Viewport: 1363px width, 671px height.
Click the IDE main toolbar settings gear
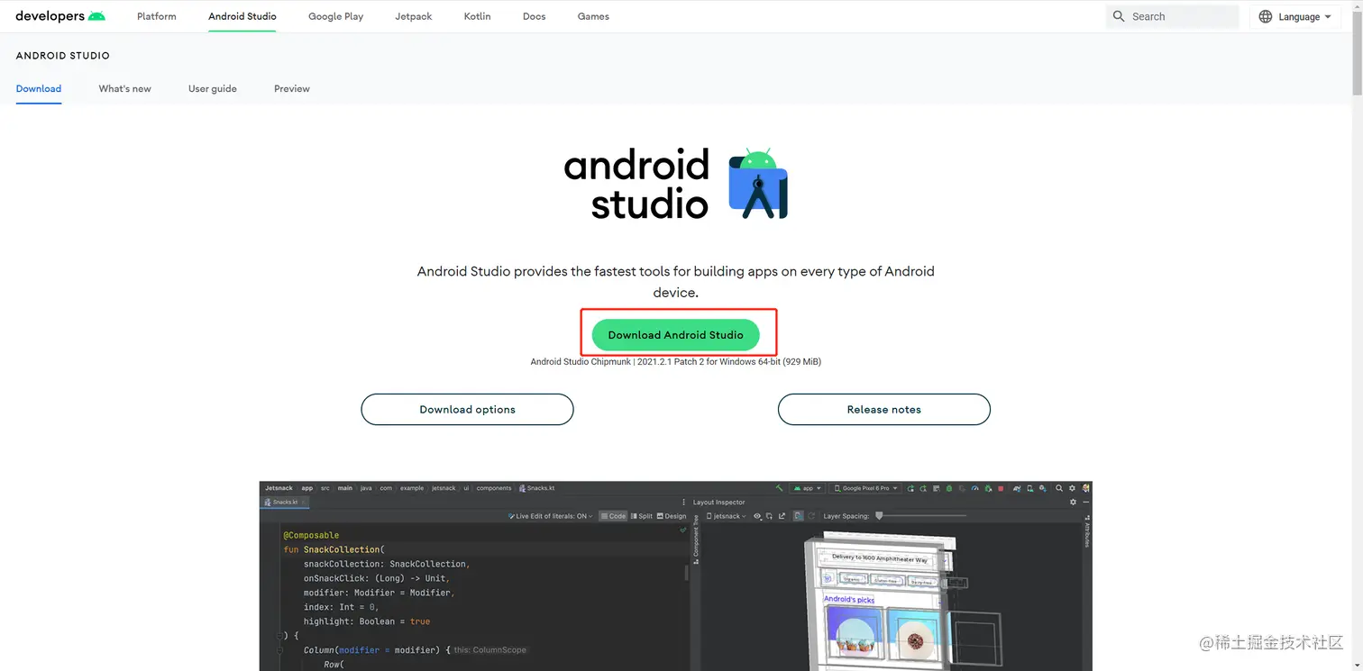1072,488
